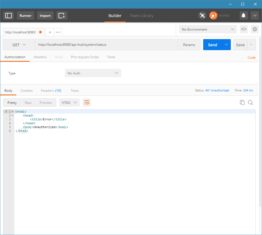Screen dimensions: 262x235
Task: Click the Code link
Action: click(x=252, y=58)
